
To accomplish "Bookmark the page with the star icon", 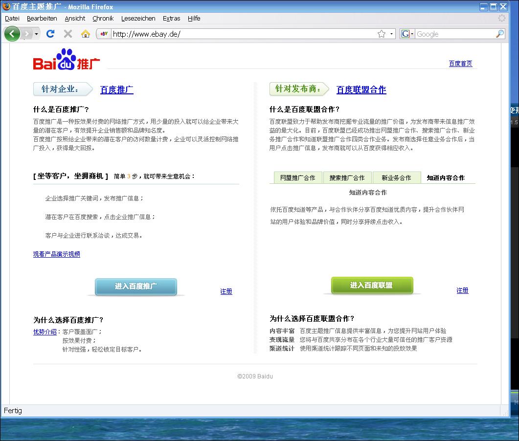I will tap(382, 34).
